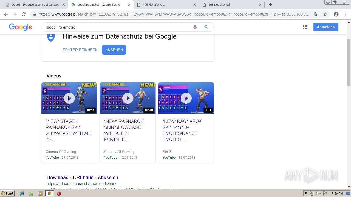Open a new tab with the plus button
Screen dimensions: 351x197
pyautogui.click(x=271, y=5)
